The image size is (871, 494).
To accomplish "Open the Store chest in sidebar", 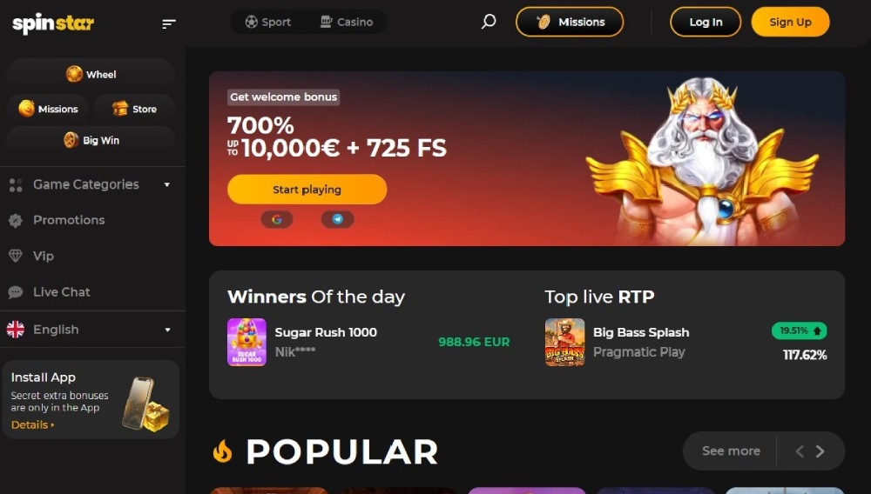I will 134,109.
